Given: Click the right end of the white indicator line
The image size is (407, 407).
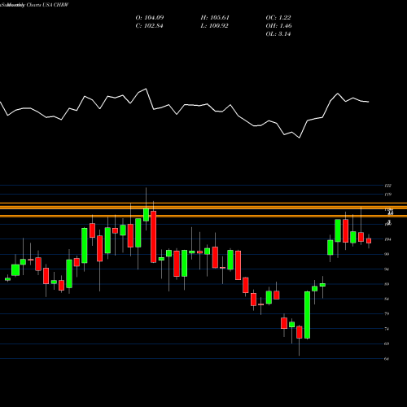Looking at the screenshot, I should tap(369, 102).
